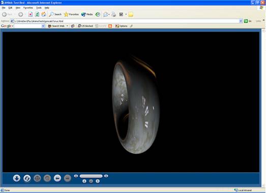Open the Tools menu
Viewport: 266px width, 193px height.
pos(39,8)
